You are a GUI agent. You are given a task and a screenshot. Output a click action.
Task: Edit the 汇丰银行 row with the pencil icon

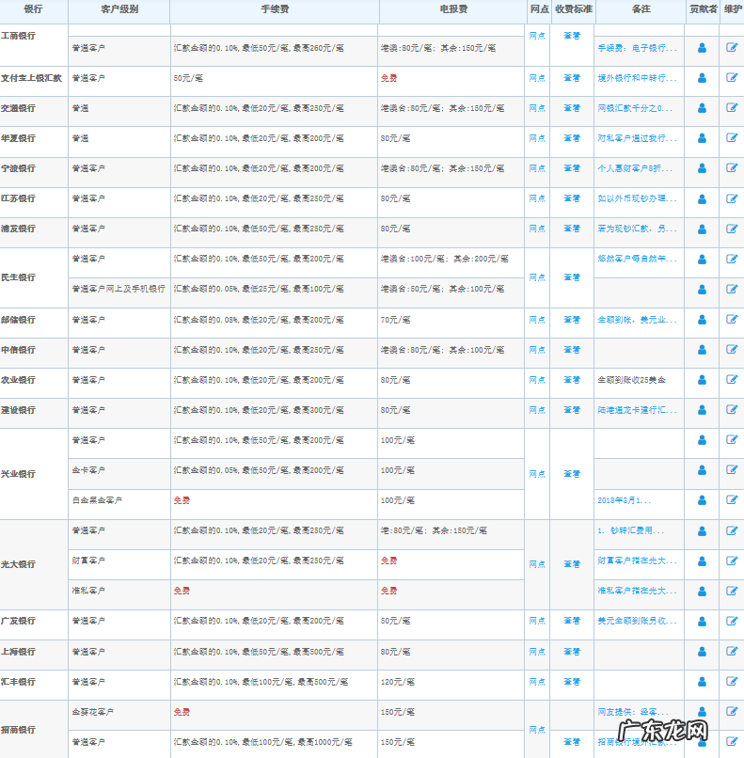(732, 681)
